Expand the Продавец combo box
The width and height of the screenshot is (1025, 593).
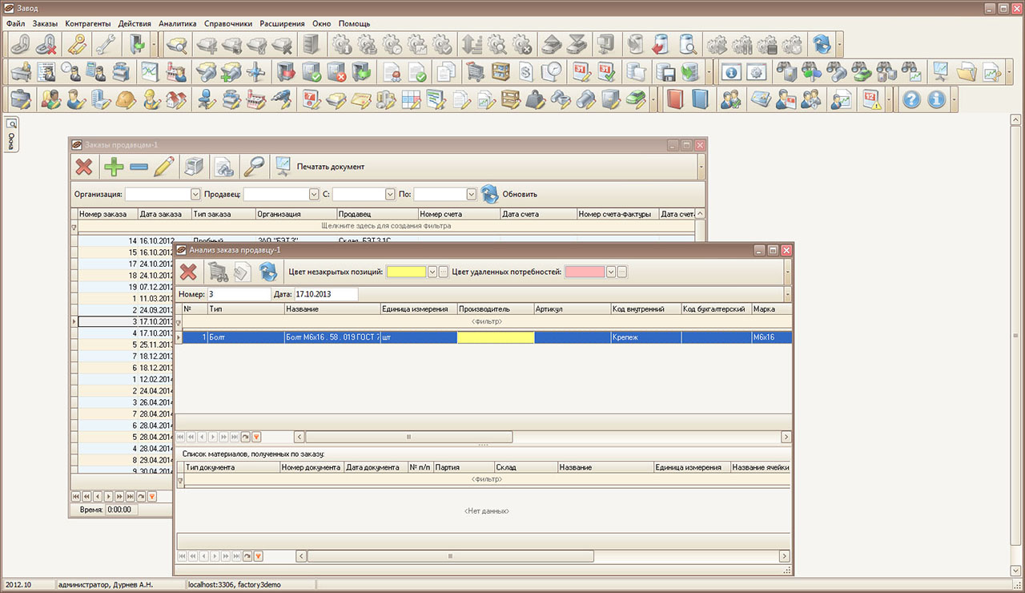[x=314, y=194]
